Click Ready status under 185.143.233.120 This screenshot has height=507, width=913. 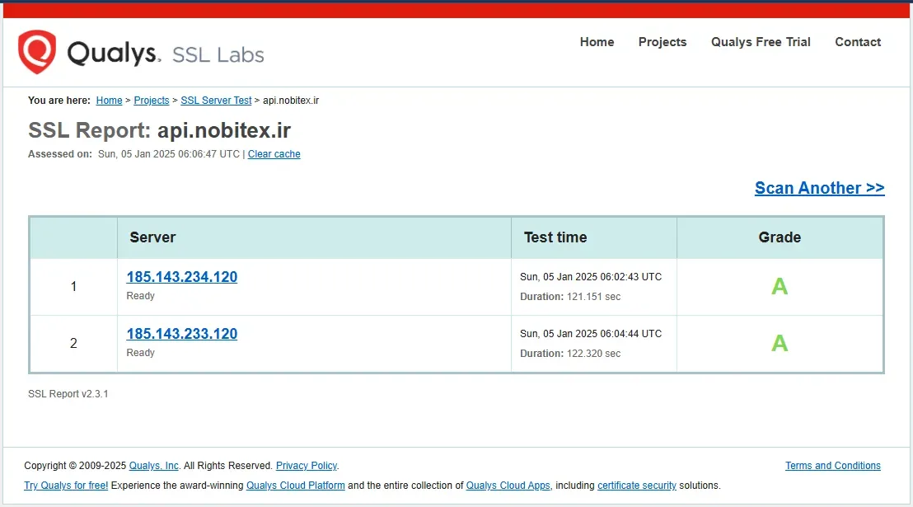(140, 353)
